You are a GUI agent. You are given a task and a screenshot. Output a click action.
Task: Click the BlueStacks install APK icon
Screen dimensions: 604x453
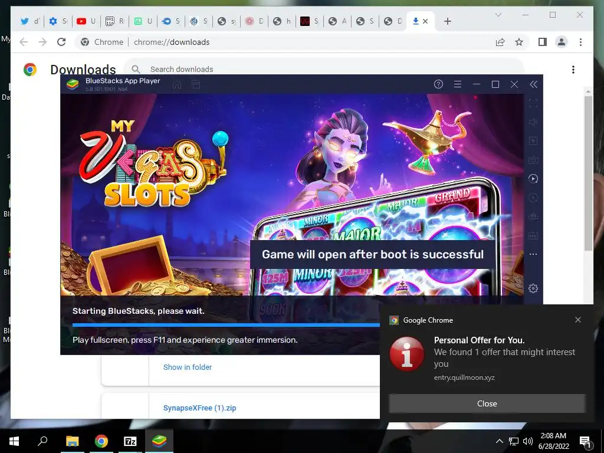pyautogui.click(x=533, y=235)
